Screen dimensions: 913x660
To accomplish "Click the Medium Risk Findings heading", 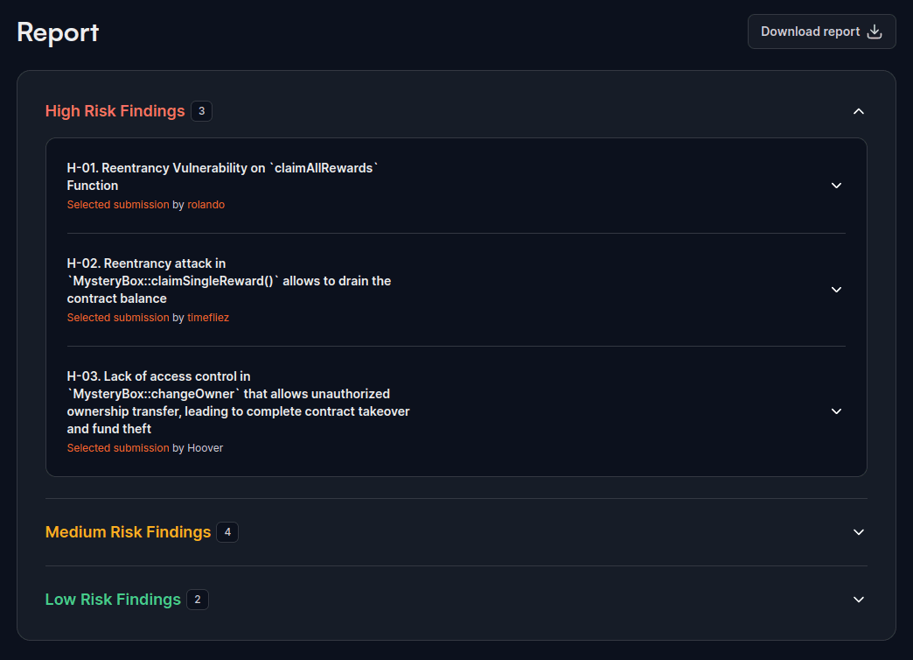I will (128, 532).
